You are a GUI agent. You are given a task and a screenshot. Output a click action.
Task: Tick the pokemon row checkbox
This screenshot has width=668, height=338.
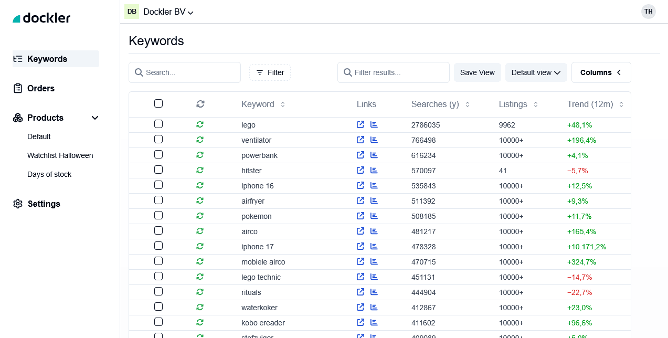click(x=158, y=215)
